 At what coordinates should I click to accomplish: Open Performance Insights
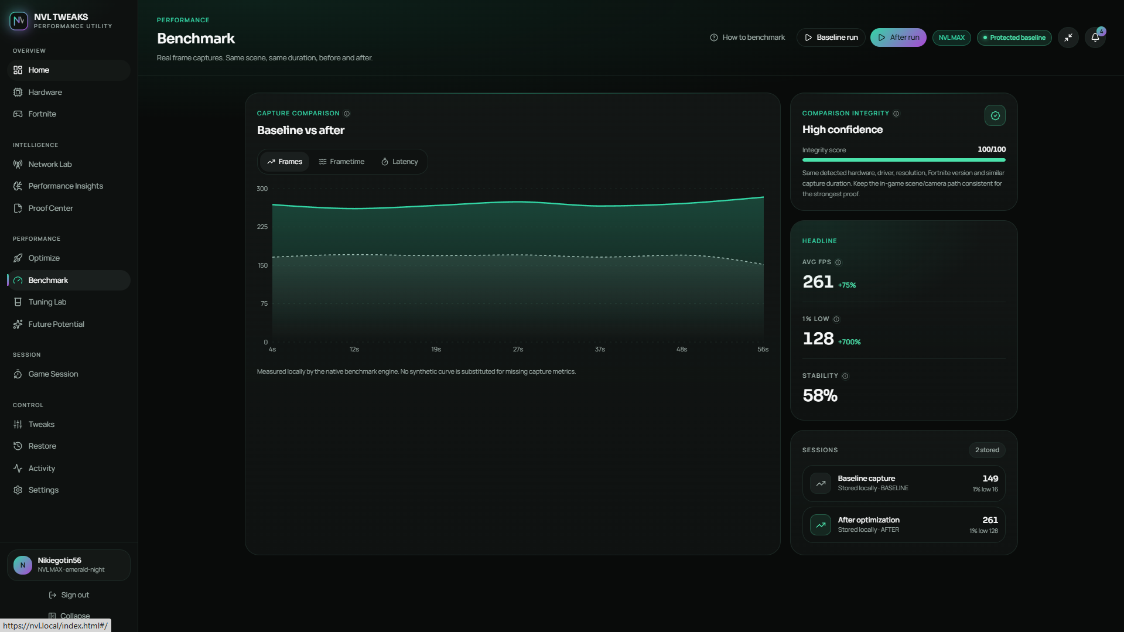[x=69, y=186]
